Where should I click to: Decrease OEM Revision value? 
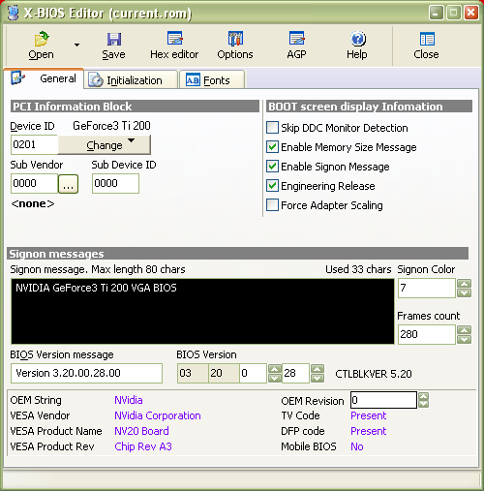(x=423, y=404)
